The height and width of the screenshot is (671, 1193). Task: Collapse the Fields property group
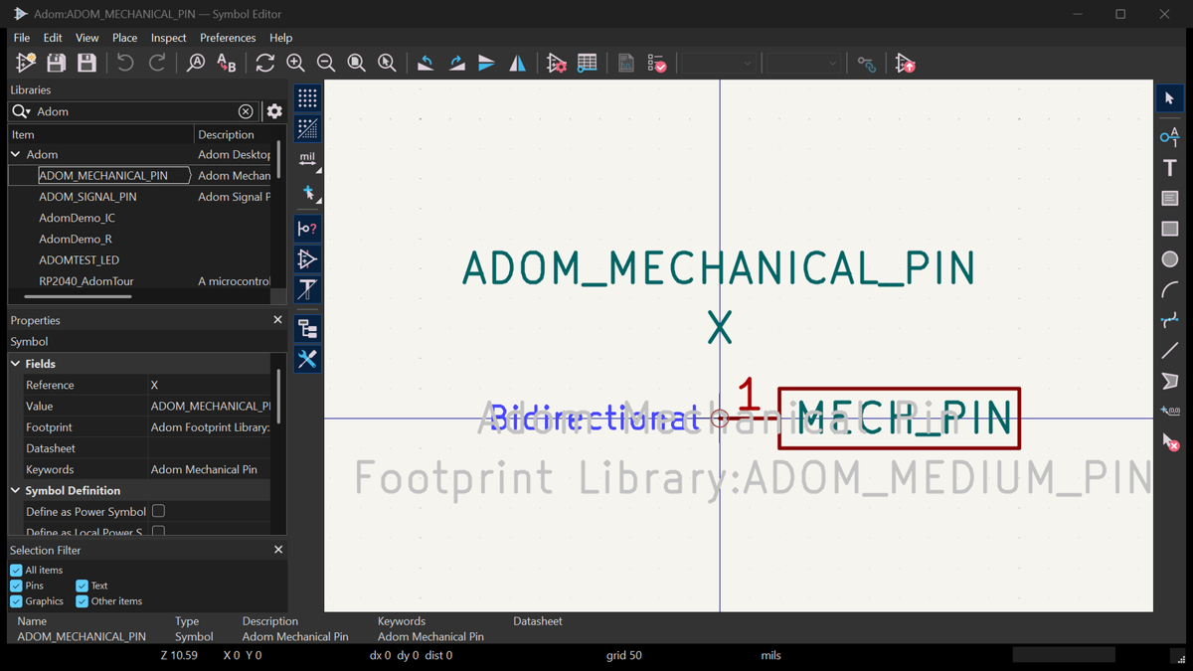coord(16,364)
